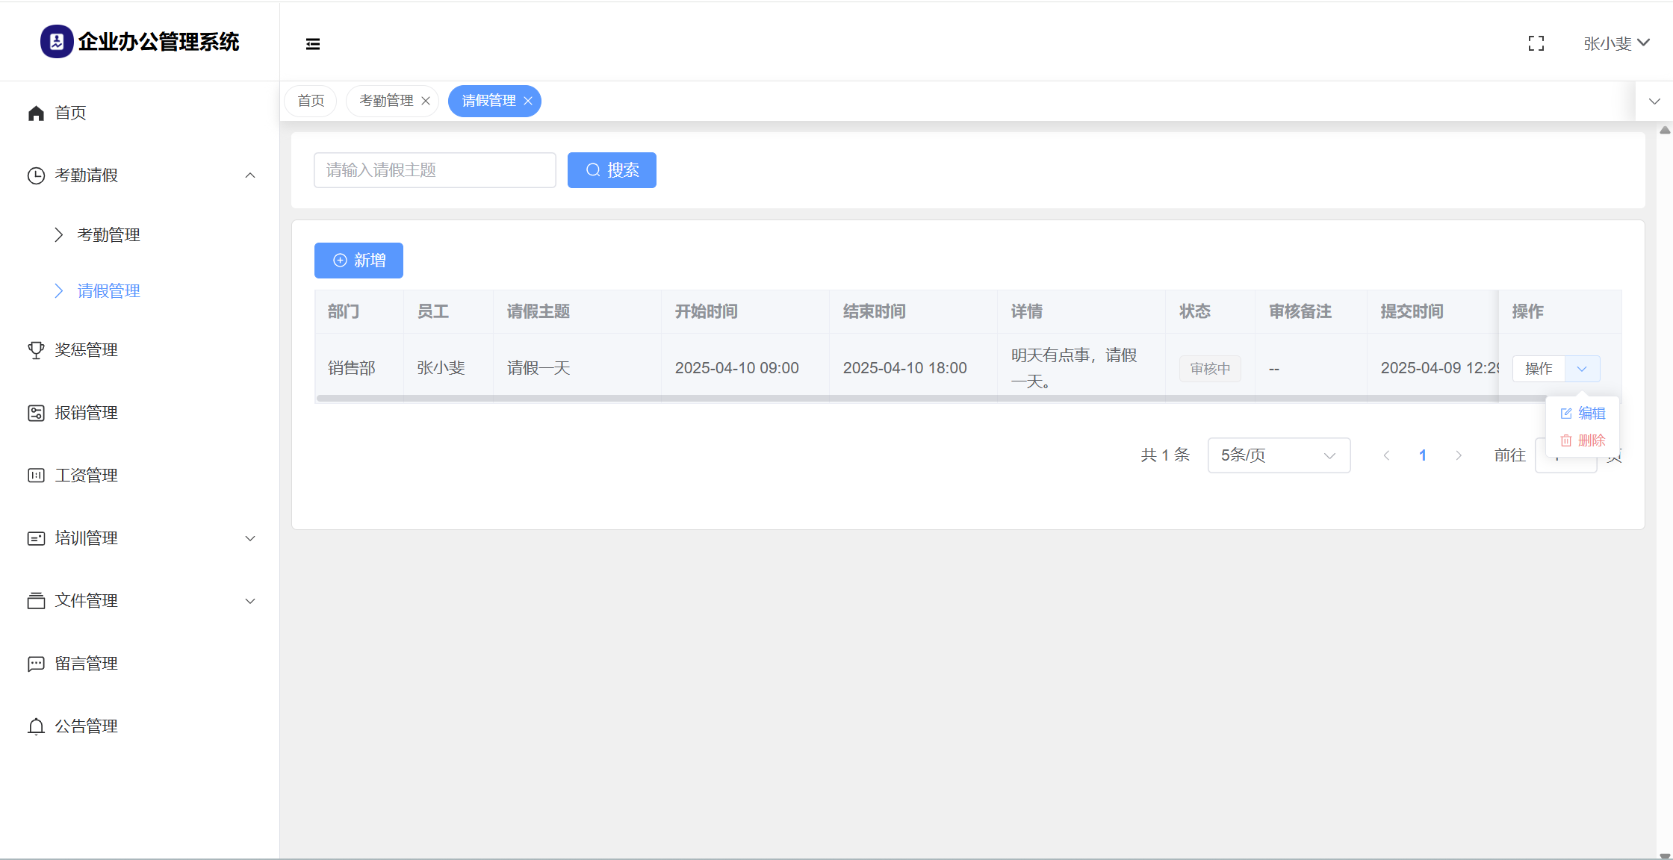Image resolution: width=1673 pixels, height=860 pixels.
Task: Close the 请假管理 tab
Action: pyautogui.click(x=528, y=101)
